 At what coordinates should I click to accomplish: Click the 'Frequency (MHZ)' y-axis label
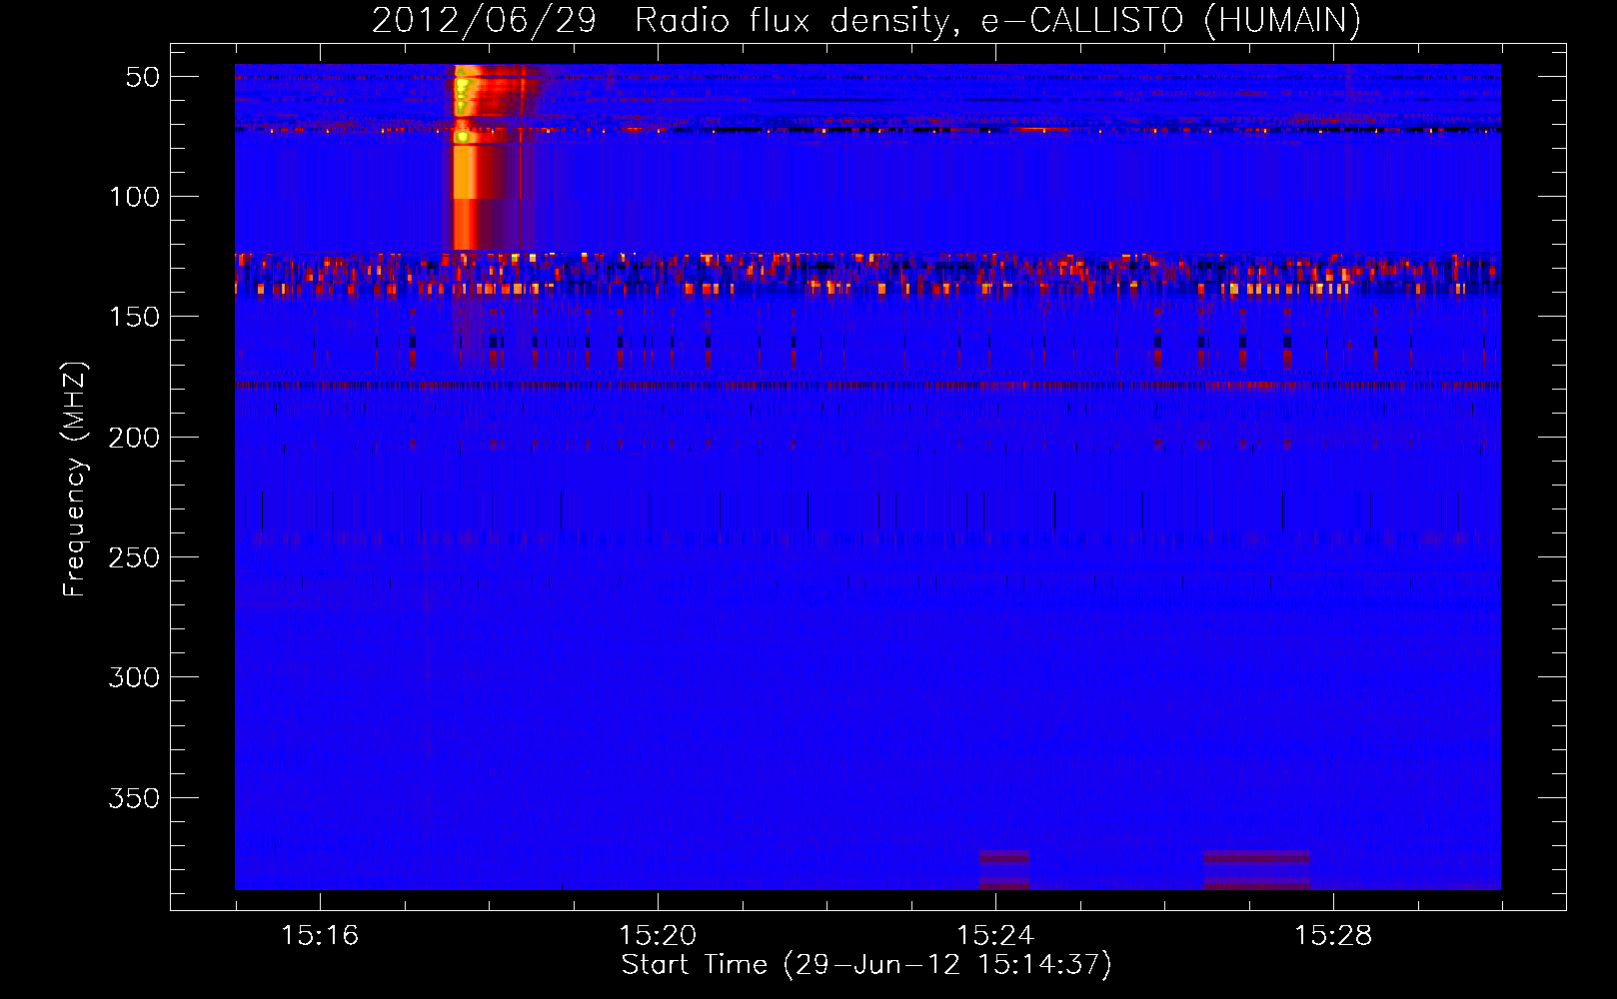click(75, 479)
